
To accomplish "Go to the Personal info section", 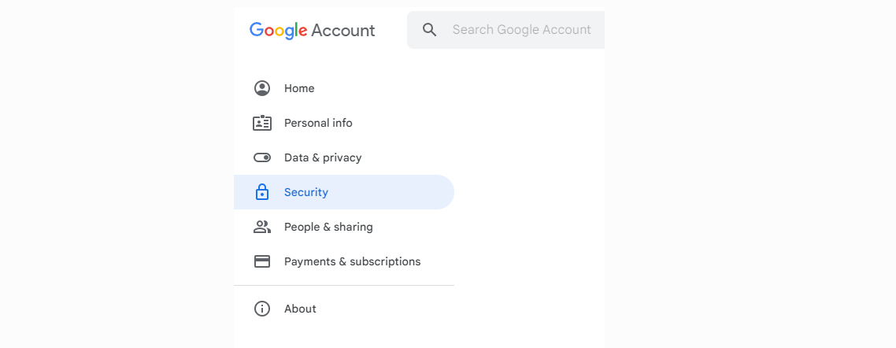I will [x=318, y=123].
